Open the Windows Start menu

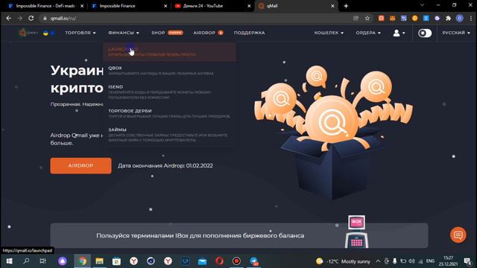9,261
